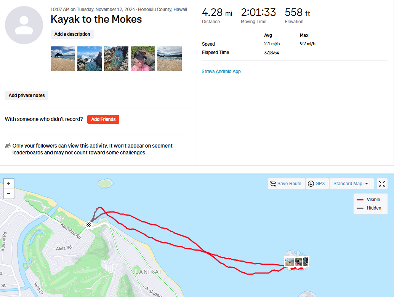The image size is (394, 297).
Task: Download the GPX file
Action: click(x=317, y=184)
